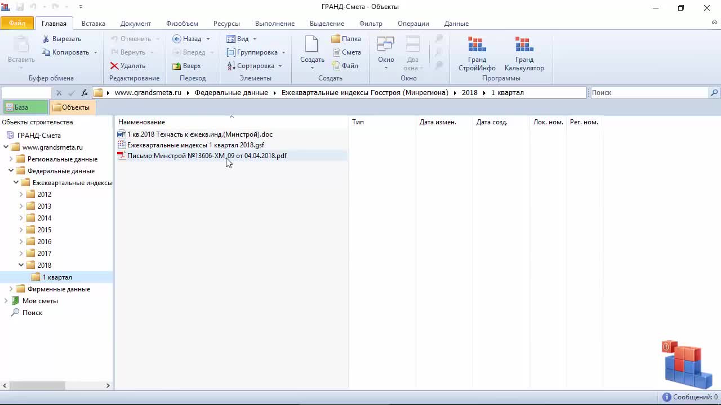The width and height of the screenshot is (721, 405).
Task: Create a new Смета estimate
Action: [x=346, y=52]
